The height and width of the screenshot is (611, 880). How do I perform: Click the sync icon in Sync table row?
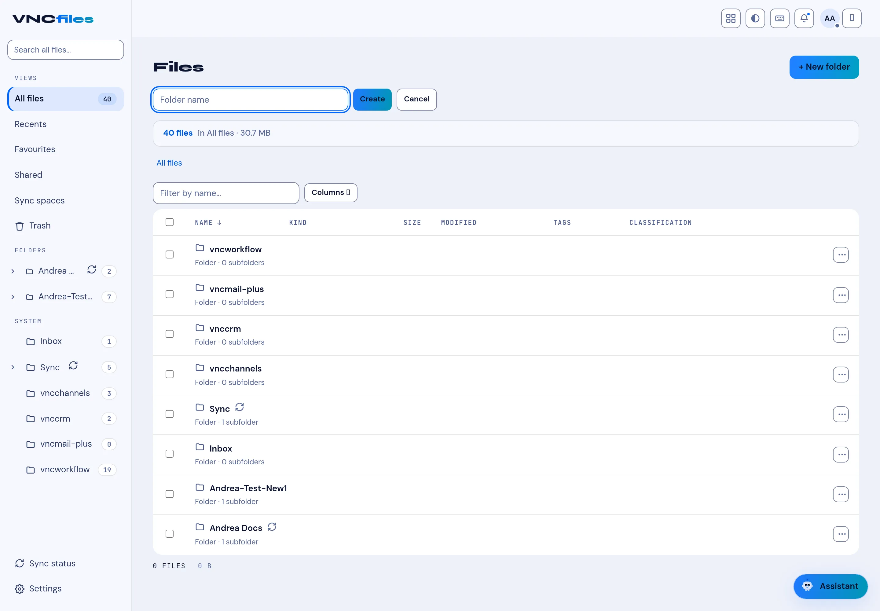(x=239, y=407)
